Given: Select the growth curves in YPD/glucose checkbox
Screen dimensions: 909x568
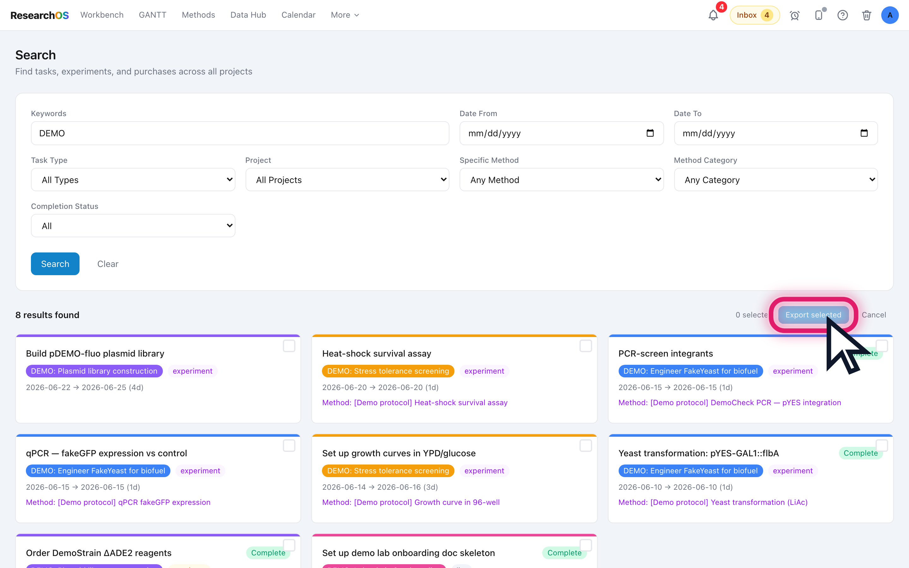Looking at the screenshot, I should pyautogui.click(x=585, y=446).
